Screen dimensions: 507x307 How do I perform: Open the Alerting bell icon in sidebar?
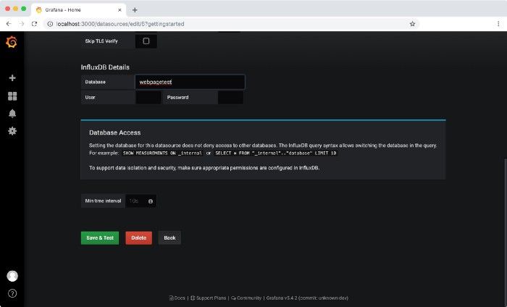pyautogui.click(x=12, y=114)
